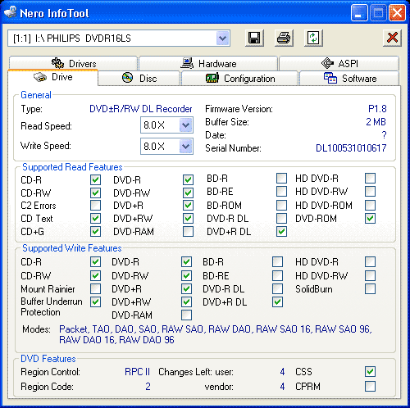Toggle DVD+RW write feature checkbox
The image size is (410, 408).
[x=186, y=301]
